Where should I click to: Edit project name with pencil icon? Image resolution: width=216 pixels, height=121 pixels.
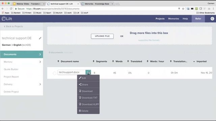tap(40, 38)
